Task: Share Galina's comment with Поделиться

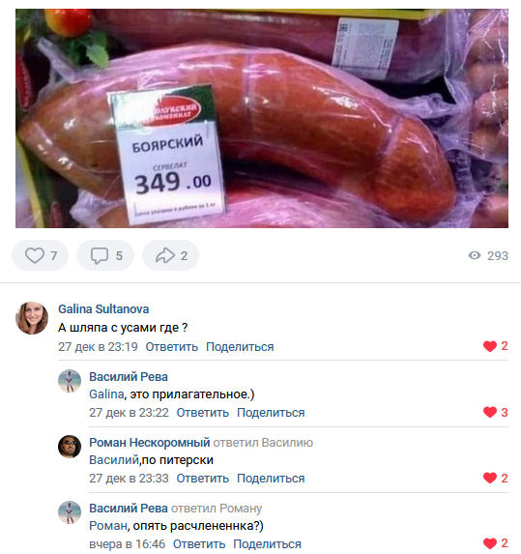Action: click(240, 347)
